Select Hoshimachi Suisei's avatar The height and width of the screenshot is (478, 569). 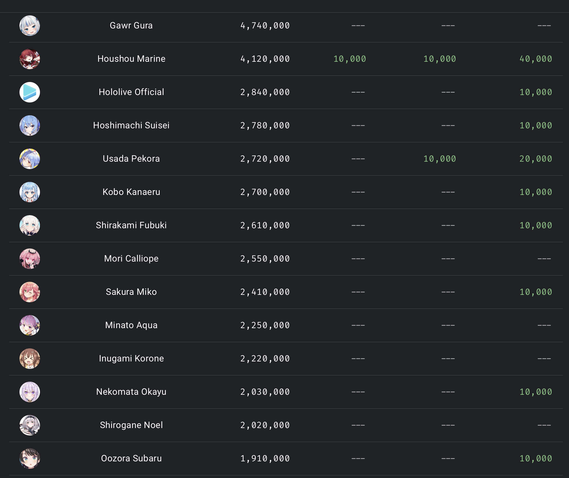[30, 126]
